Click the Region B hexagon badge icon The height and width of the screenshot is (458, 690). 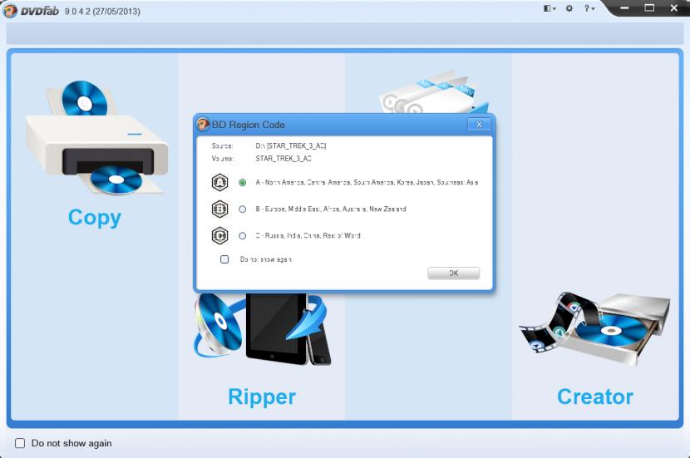tap(220, 209)
